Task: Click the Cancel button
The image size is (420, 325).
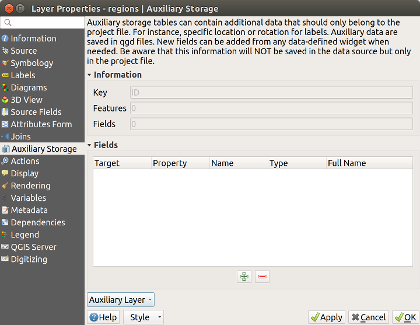Action: [x=368, y=317]
